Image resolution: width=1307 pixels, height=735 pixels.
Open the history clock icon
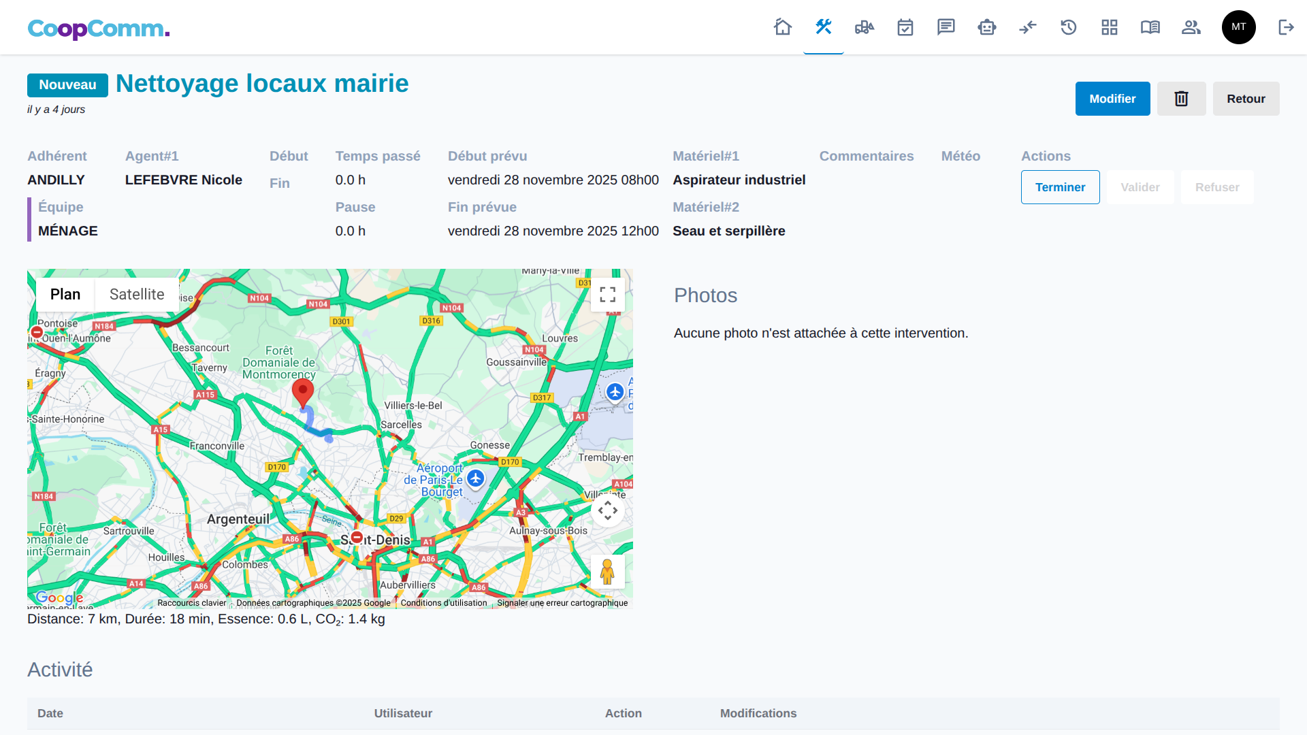click(x=1069, y=27)
